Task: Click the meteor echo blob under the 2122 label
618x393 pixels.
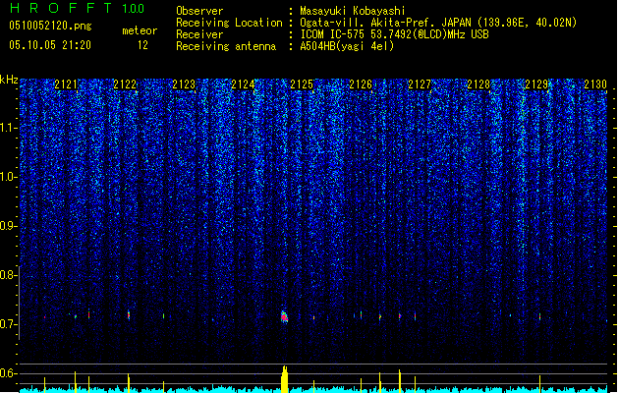Action: point(129,315)
